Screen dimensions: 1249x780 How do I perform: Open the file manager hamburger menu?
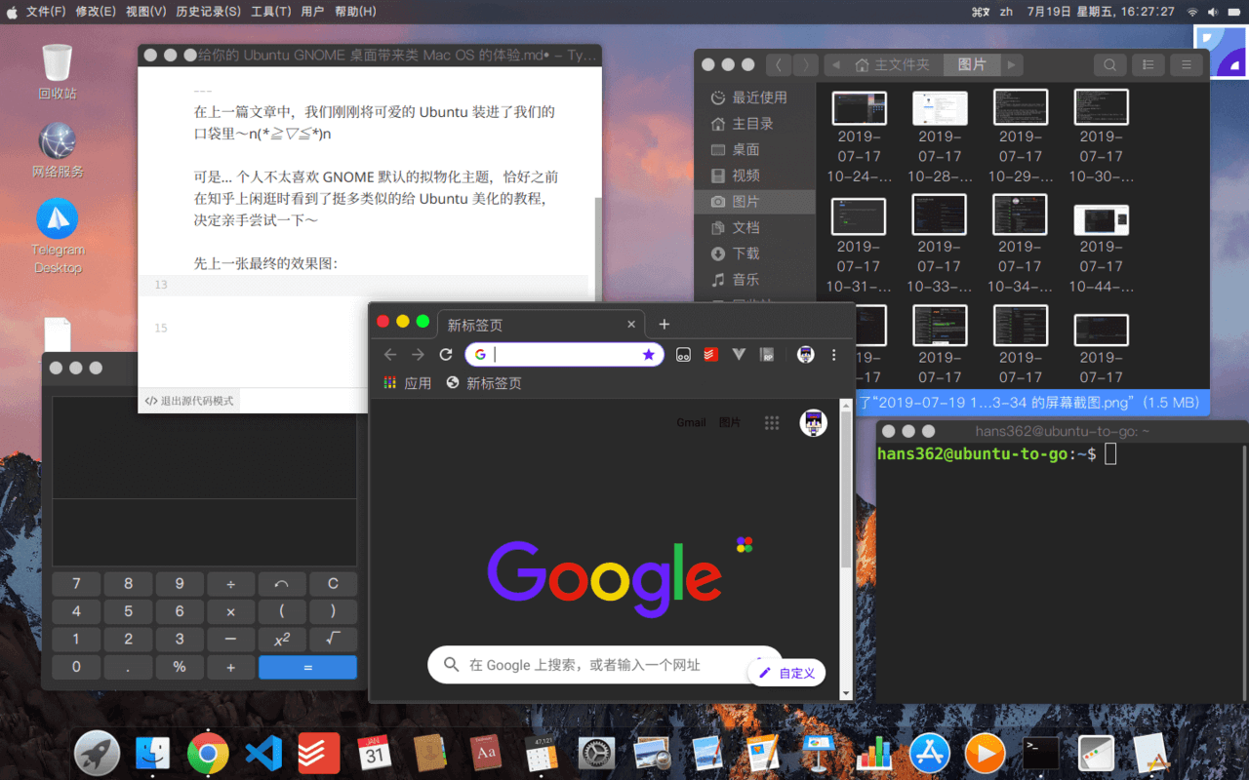click(1187, 65)
